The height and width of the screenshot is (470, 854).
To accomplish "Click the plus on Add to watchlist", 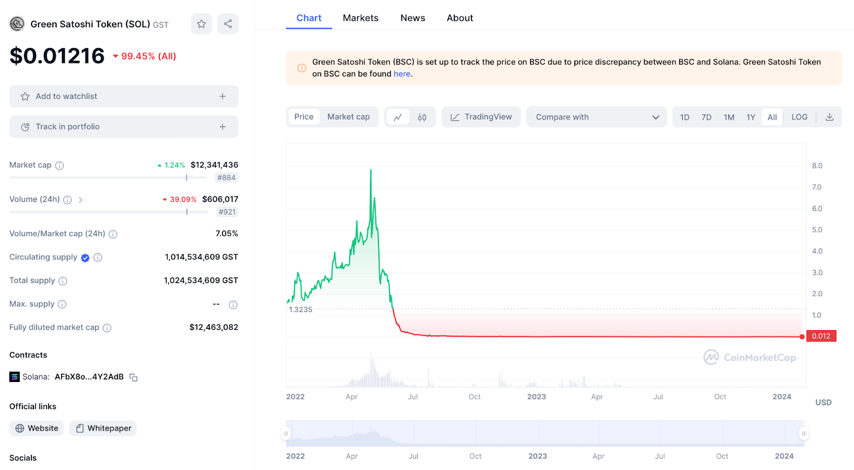I will click(x=223, y=97).
